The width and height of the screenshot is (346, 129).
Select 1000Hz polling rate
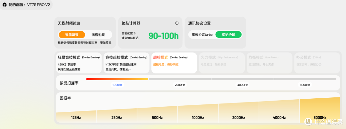[198, 114]
